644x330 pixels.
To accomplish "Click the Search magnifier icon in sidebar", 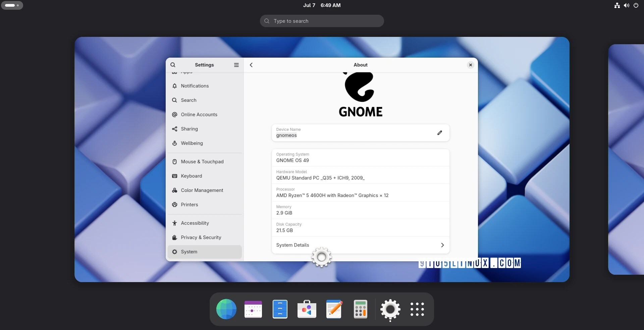I will (x=174, y=100).
